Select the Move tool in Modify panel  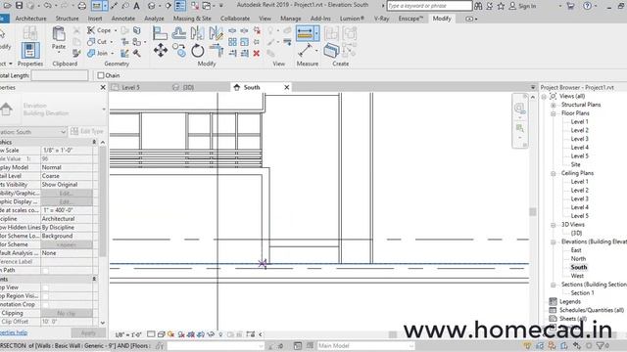[161, 50]
